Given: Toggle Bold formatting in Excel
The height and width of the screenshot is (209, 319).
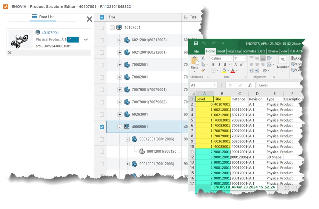Looking at the screenshot, I should 213,64.
